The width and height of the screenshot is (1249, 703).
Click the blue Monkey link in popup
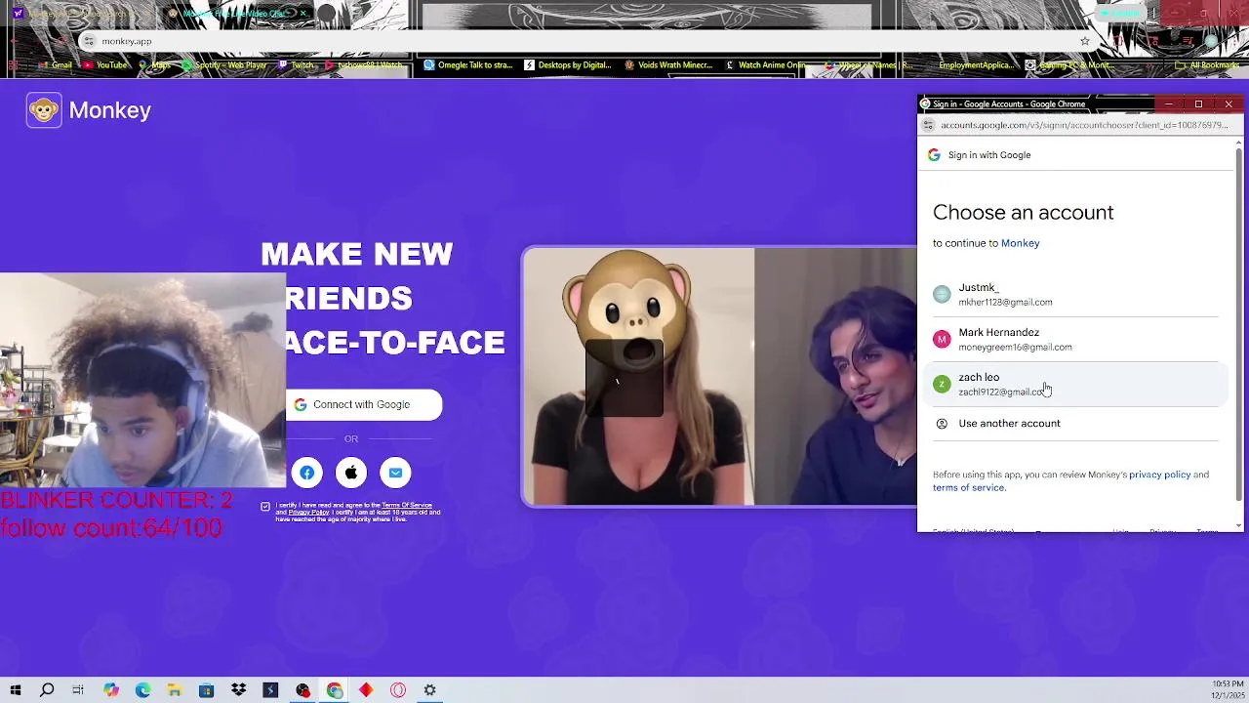point(1020,243)
